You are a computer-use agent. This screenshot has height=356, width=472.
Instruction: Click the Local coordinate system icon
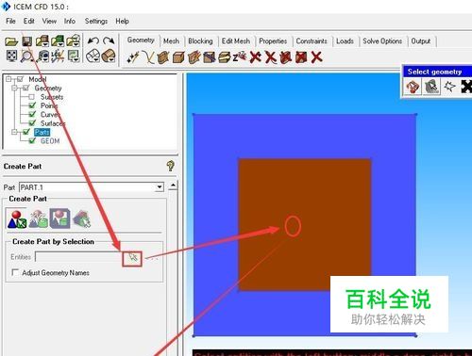coord(58,57)
